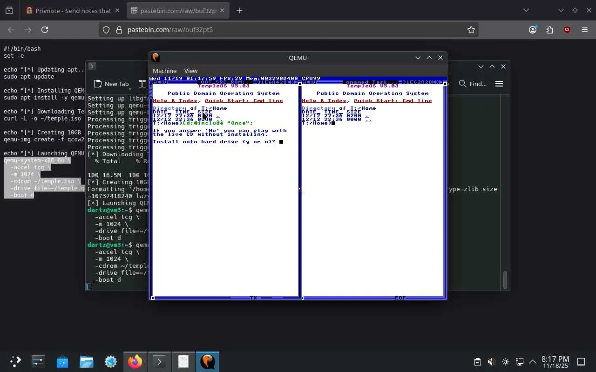Viewport: 596px width, 372px height.
Task: Open the tracking protection shield panel
Action: click(106, 30)
